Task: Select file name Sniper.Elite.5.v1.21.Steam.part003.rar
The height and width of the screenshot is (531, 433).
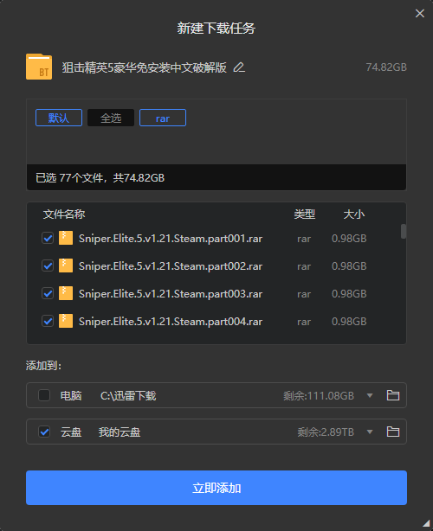Action: [171, 294]
